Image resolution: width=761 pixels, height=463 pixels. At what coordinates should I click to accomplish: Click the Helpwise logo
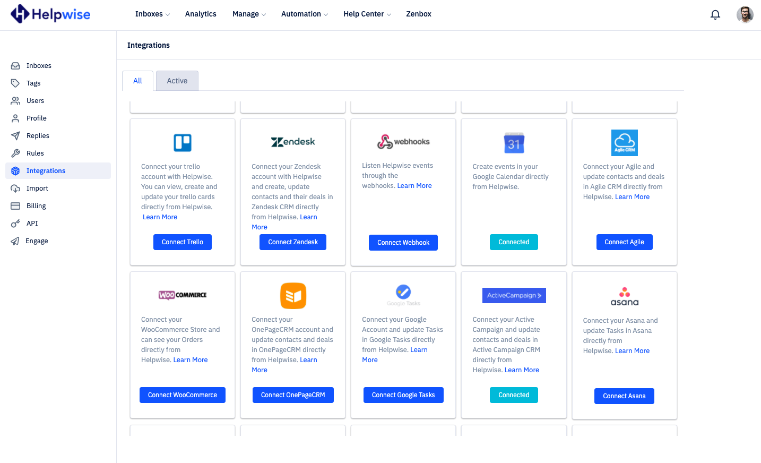click(x=50, y=14)
